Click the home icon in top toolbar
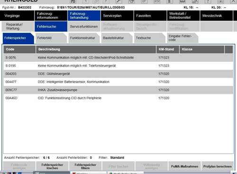237x174 pixels. (x=73, y=1)
